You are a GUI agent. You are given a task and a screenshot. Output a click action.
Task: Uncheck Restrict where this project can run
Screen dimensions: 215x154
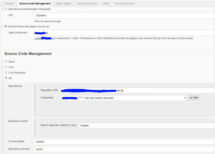click(6, 26)
